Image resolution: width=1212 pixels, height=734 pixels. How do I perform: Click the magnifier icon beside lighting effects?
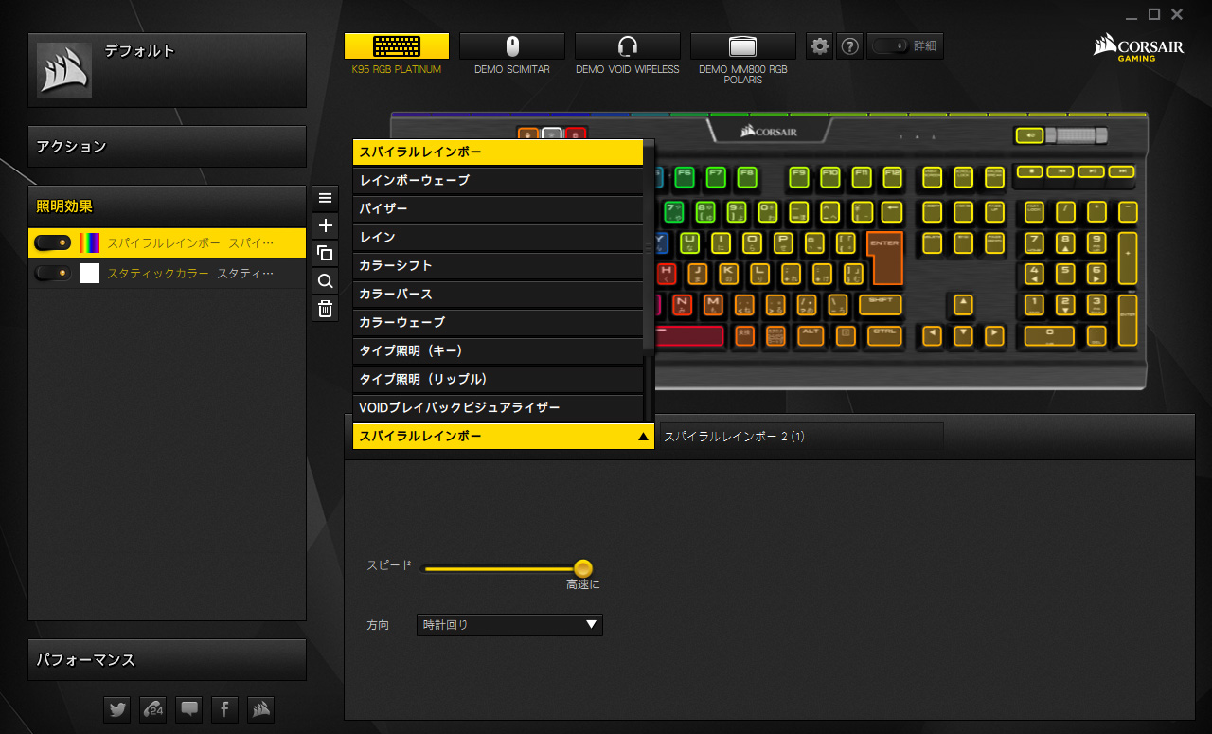pos(326,281)
